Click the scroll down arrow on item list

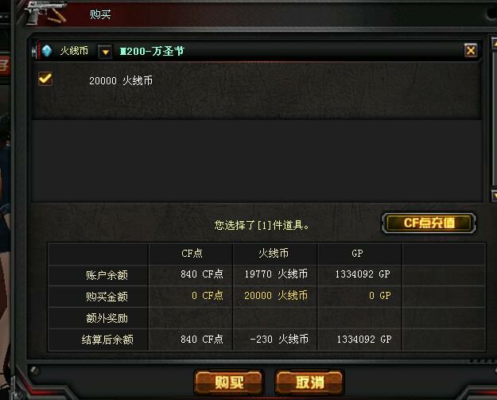point(494,196)
